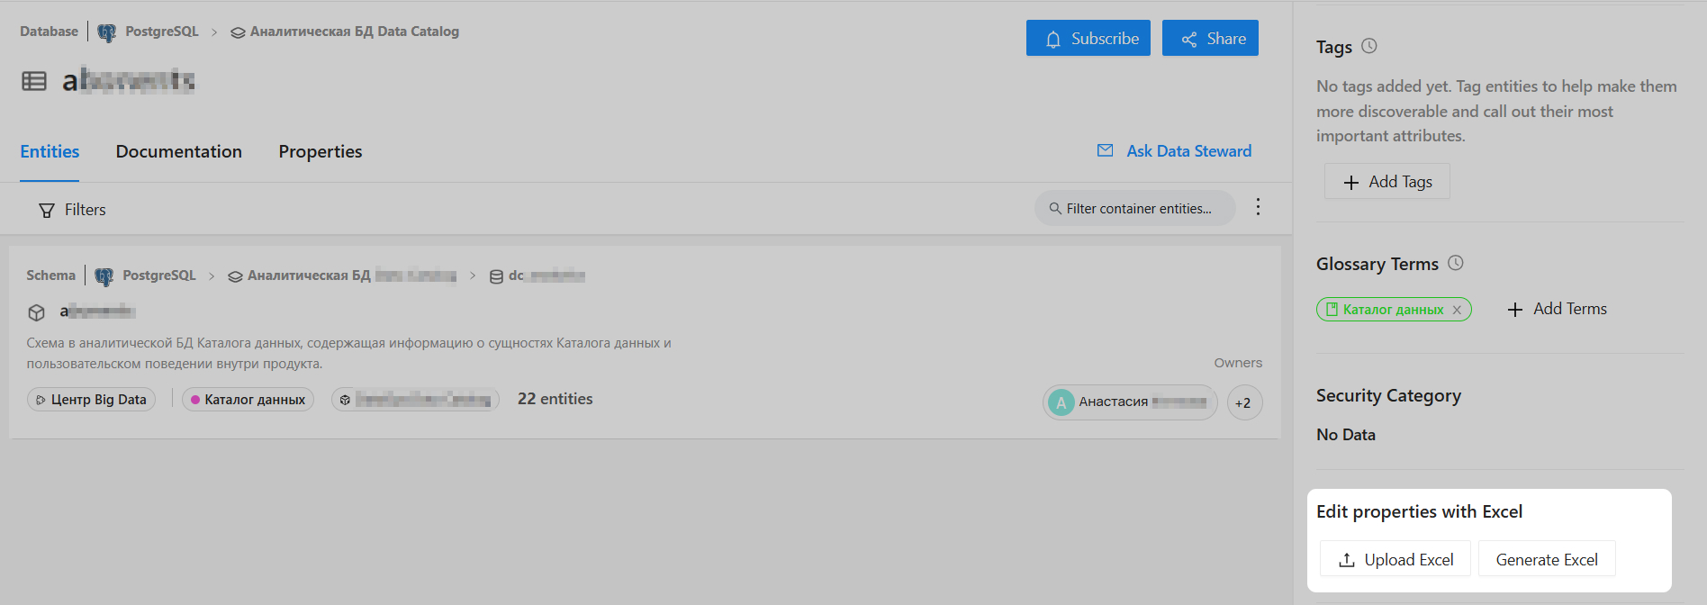The width and height of the screenshot is (1707, 605).
Task: Switch to the Properties tab
Action: [320, 151]
